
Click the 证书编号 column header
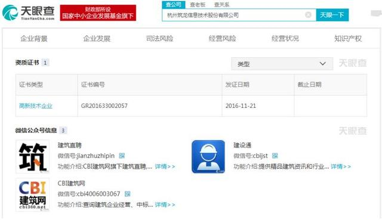[93, 85]
